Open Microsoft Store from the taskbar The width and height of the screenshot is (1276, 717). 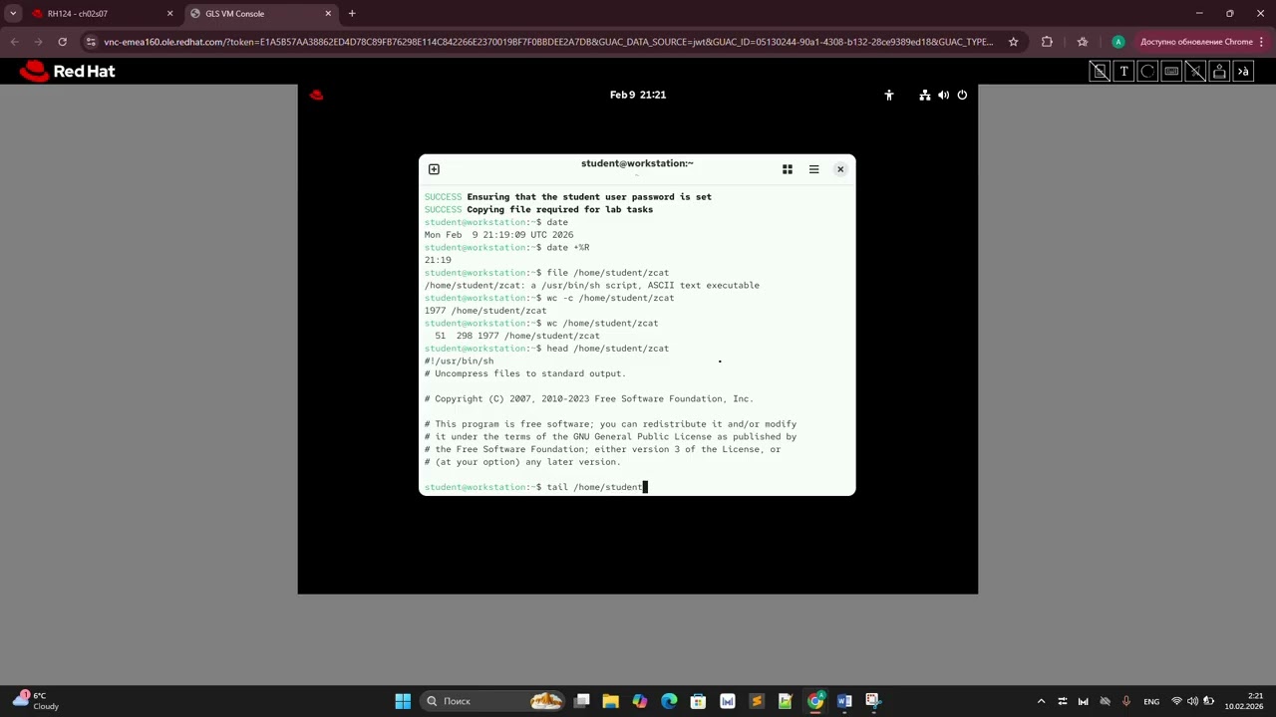point(698,701)
